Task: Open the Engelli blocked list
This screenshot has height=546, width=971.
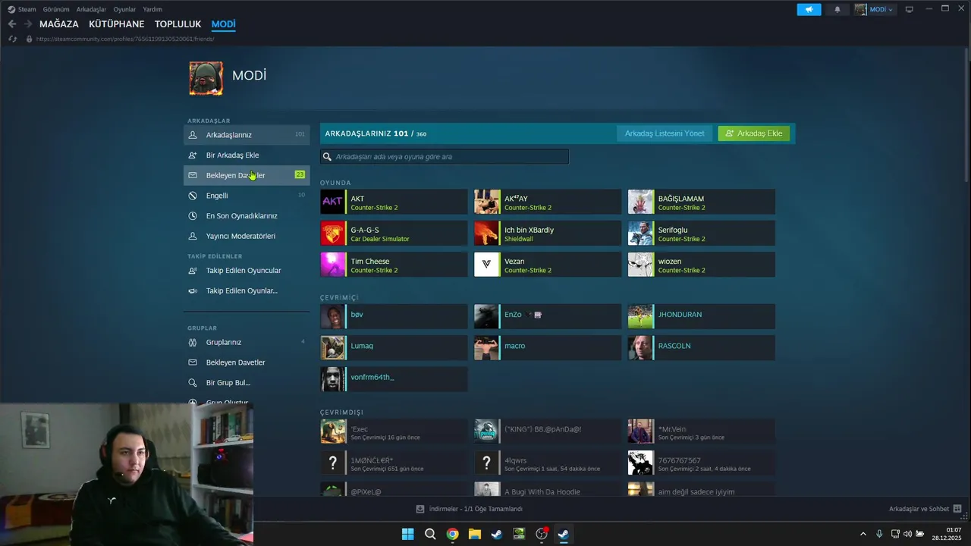Action: (x=247, y=196)
